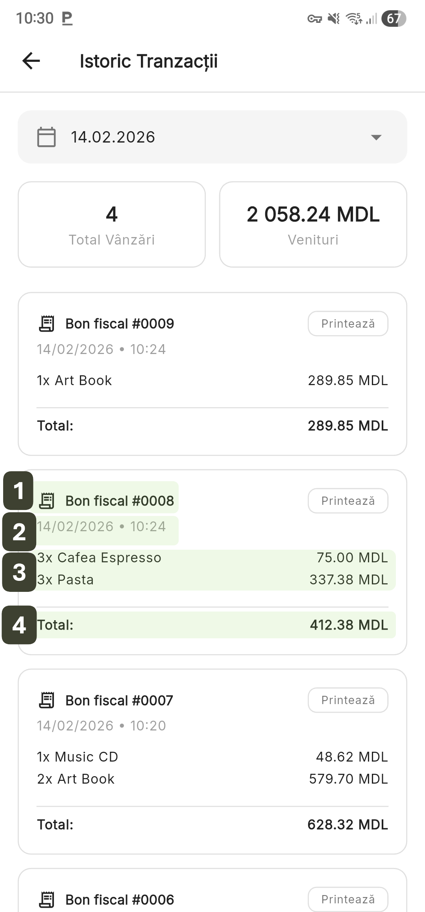Click receipt icon for Bon fiscal #0007

[47, 700]
